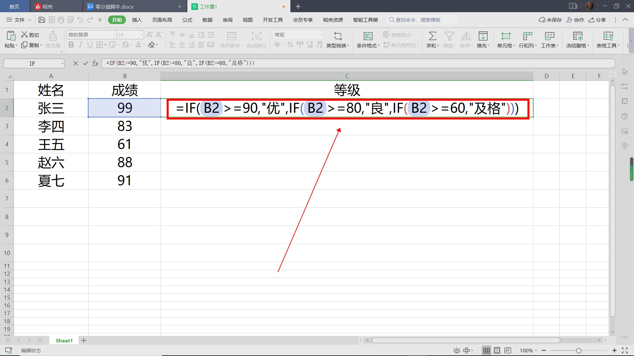This screenshot has width=634, height=356.
Task: Click the fx insert function icon
Action: point(95,63)
